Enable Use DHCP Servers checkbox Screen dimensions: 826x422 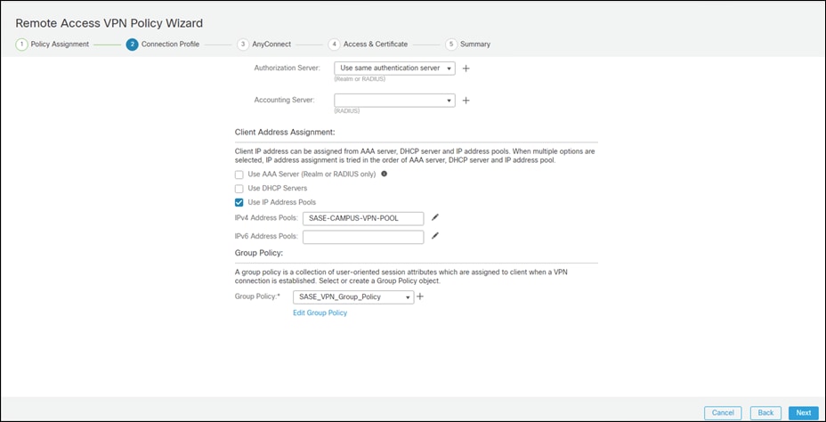pyautogui.click(x=239, y=189)
